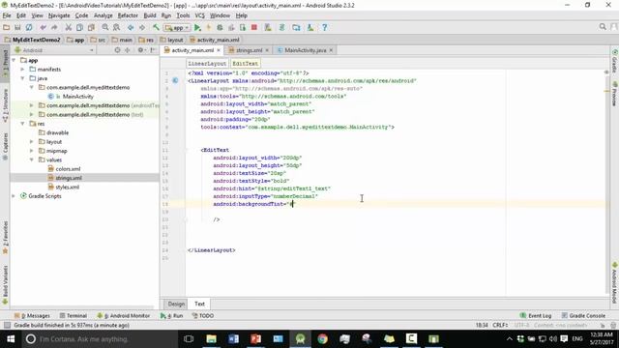619x348 pixels.
Task: Click the navigate Back arrow icon
Action: pyautogui.click(x=131, y=28)
